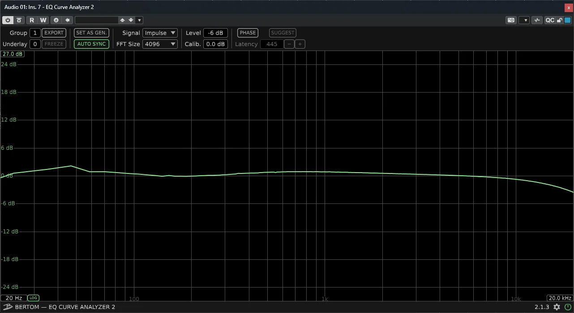Click SET AS GEN. button

[91, 33]
